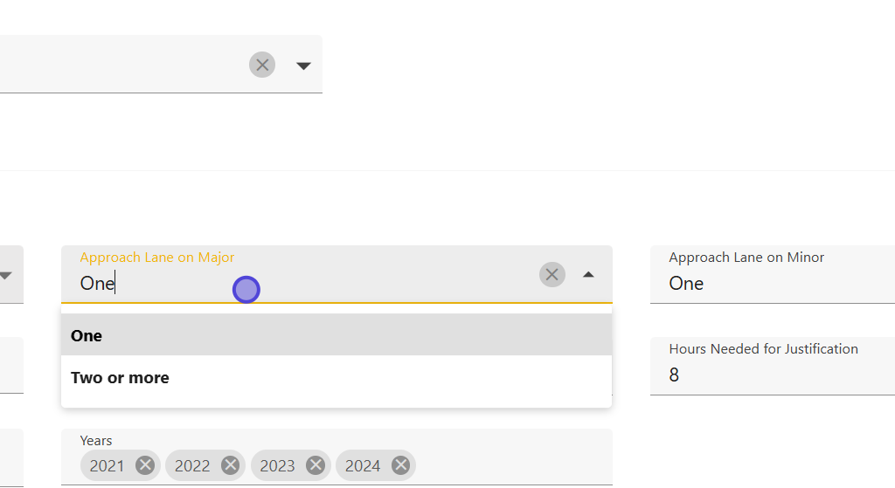Focus the empty top selection field
The image size is (895, 488).
click(122, 65)
